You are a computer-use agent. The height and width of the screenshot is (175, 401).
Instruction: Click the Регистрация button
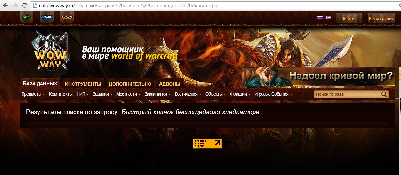click(x=381, y=19)
